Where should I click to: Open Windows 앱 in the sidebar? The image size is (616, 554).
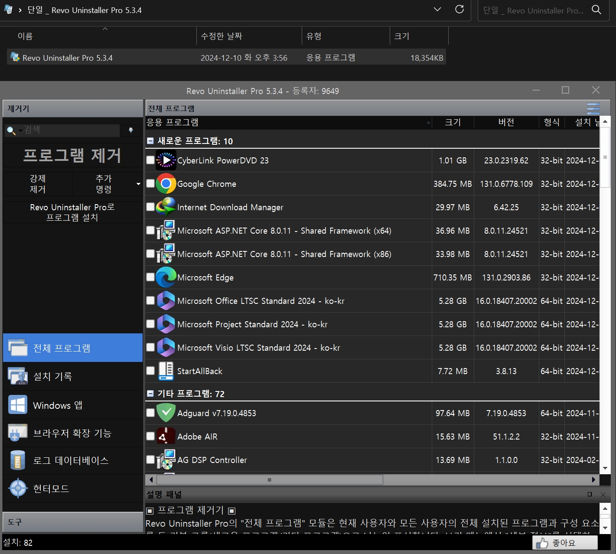[x=73, y=405]
